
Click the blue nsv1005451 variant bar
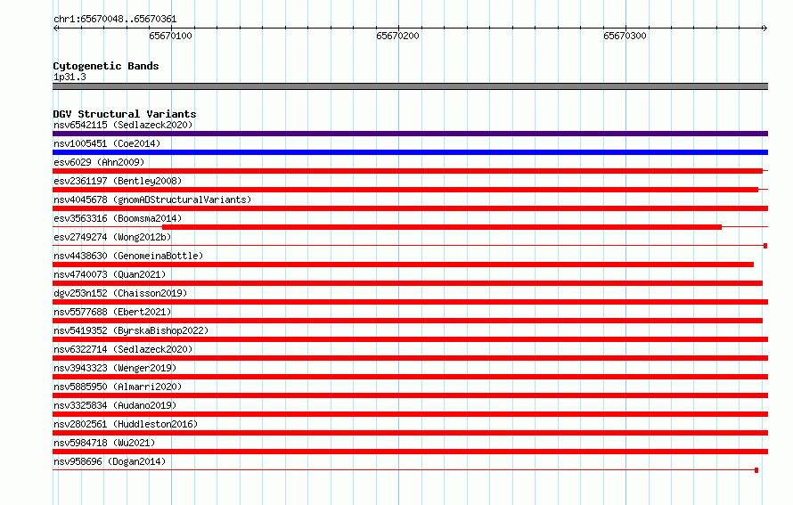[410, 152]
